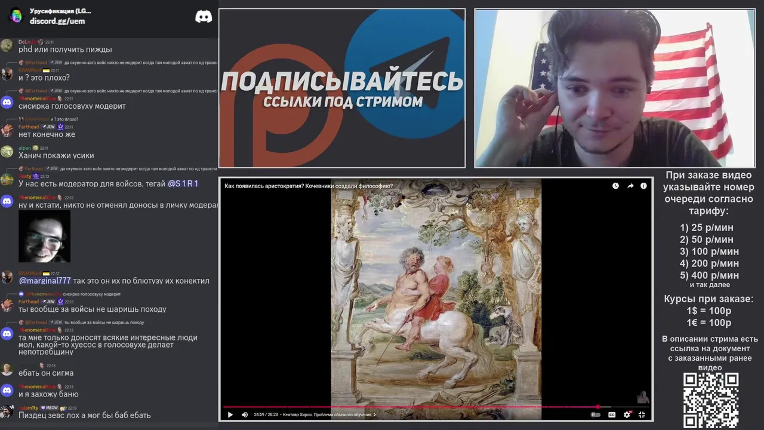Click the rate text '1$ = 100р'
Viewport: 764px width, 430px height.
coord(709,311)
